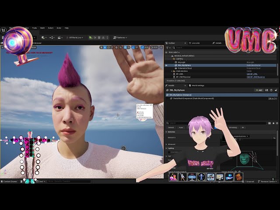Choose the Select mode tool in viewport
Image resolution: width=280 pixels, height=210 pixels.
click(101, 47)
